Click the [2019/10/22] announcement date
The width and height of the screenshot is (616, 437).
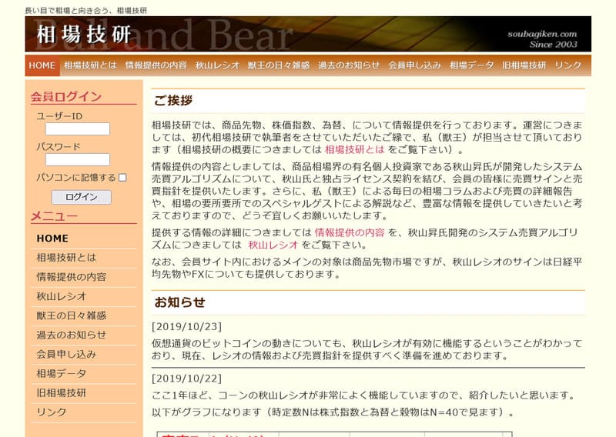coord(186,379)
